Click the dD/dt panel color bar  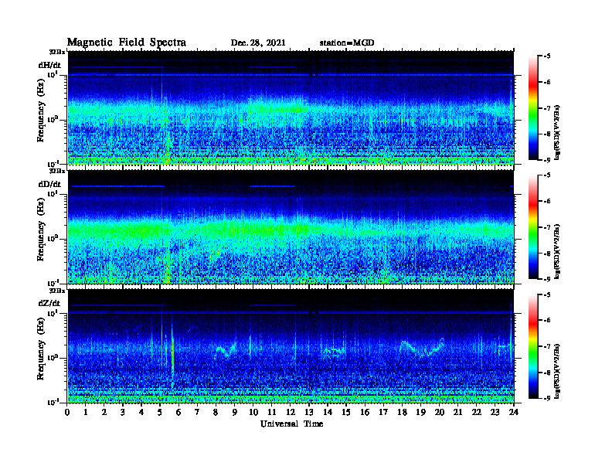(533, 227)
